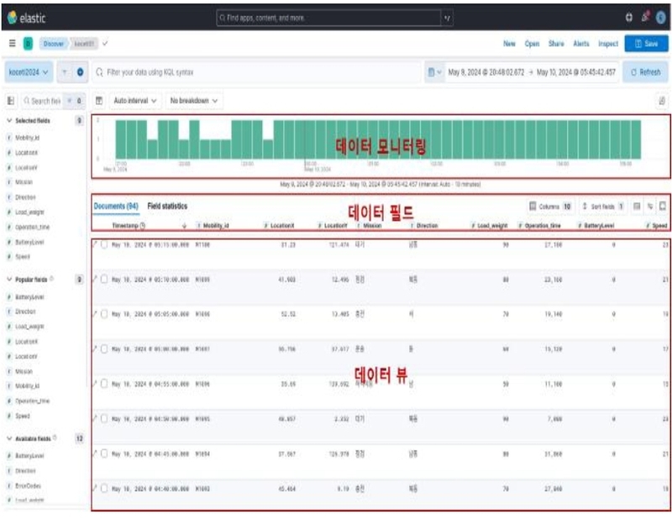
Task: Click the chart visibility icon beside Auto interval
Action: (x=99, y=101)
